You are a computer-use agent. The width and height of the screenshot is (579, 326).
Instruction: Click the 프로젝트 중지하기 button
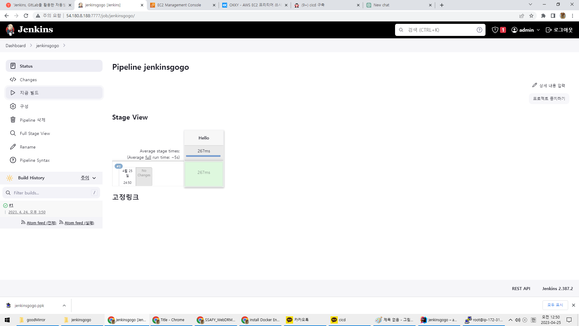[549, 99]
